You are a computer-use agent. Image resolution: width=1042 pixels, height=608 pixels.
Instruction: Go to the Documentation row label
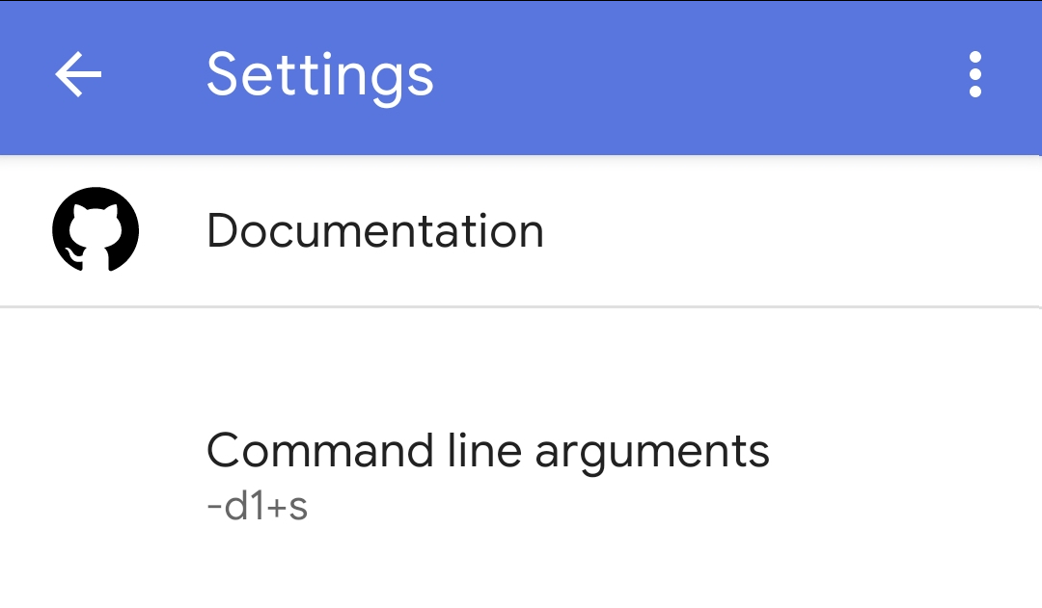[x=375, y=231]
